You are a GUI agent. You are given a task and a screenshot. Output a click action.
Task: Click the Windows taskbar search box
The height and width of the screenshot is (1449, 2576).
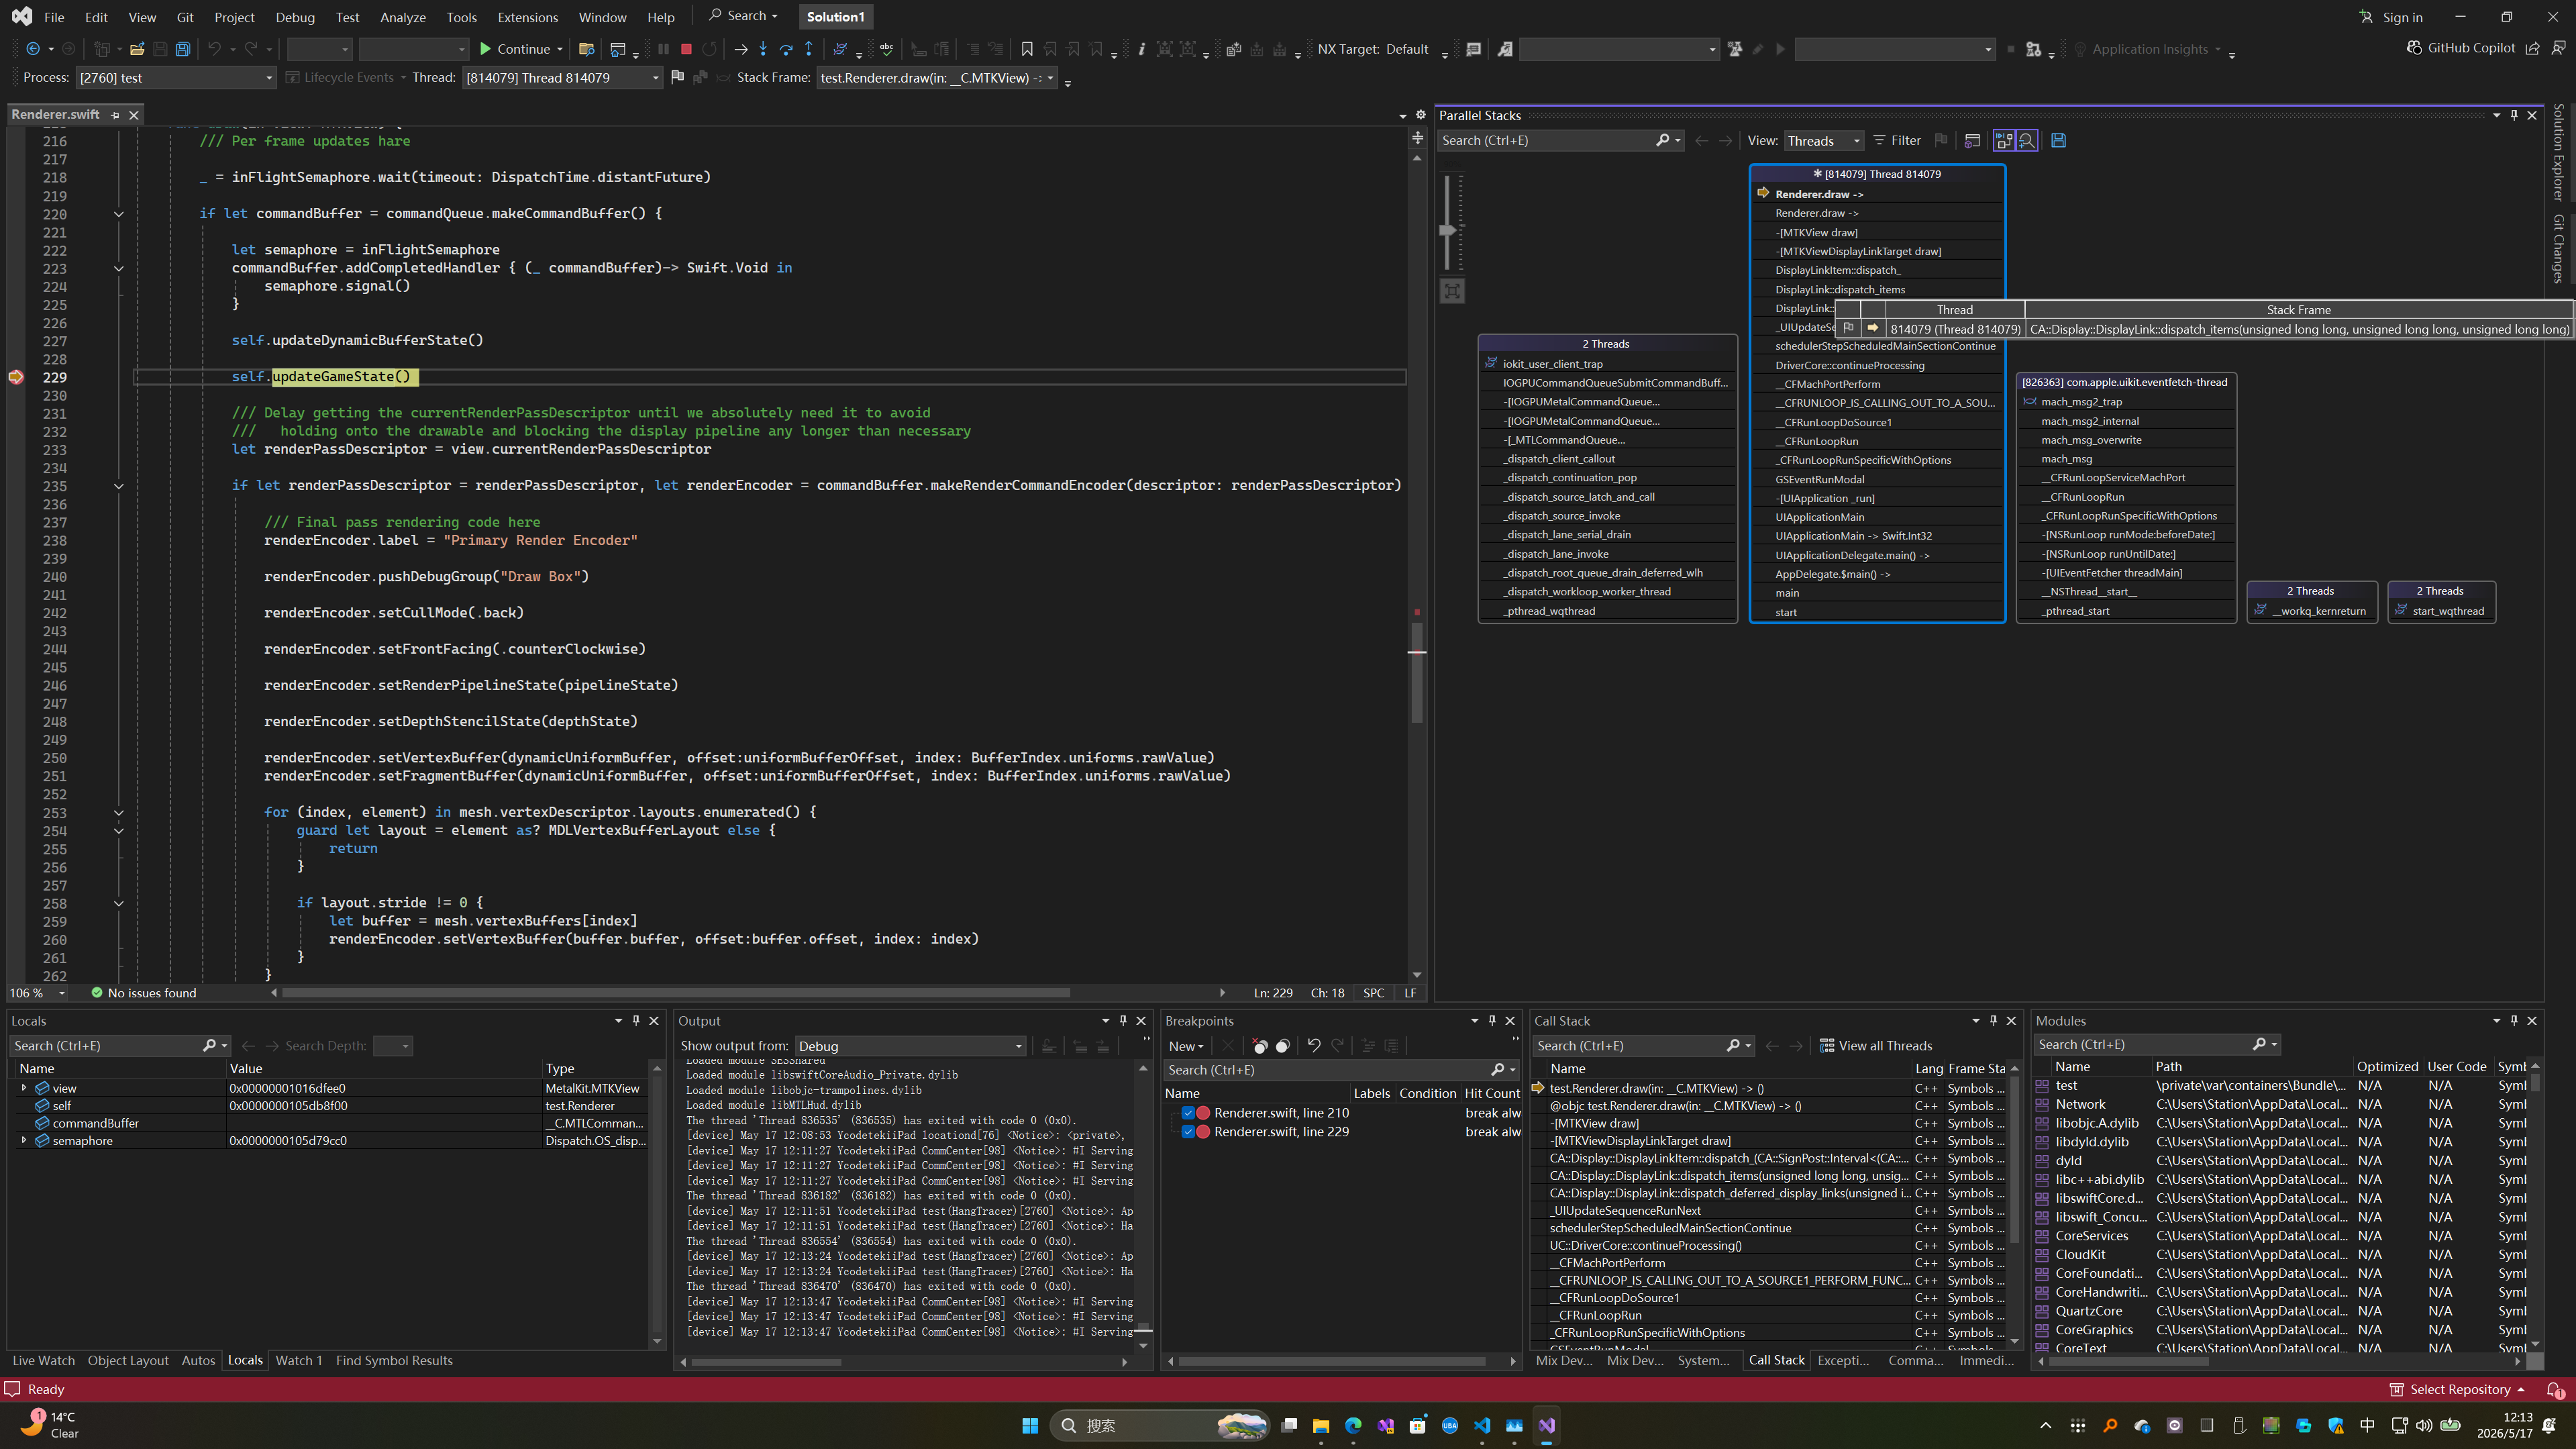click(x=1160, y=1425)
